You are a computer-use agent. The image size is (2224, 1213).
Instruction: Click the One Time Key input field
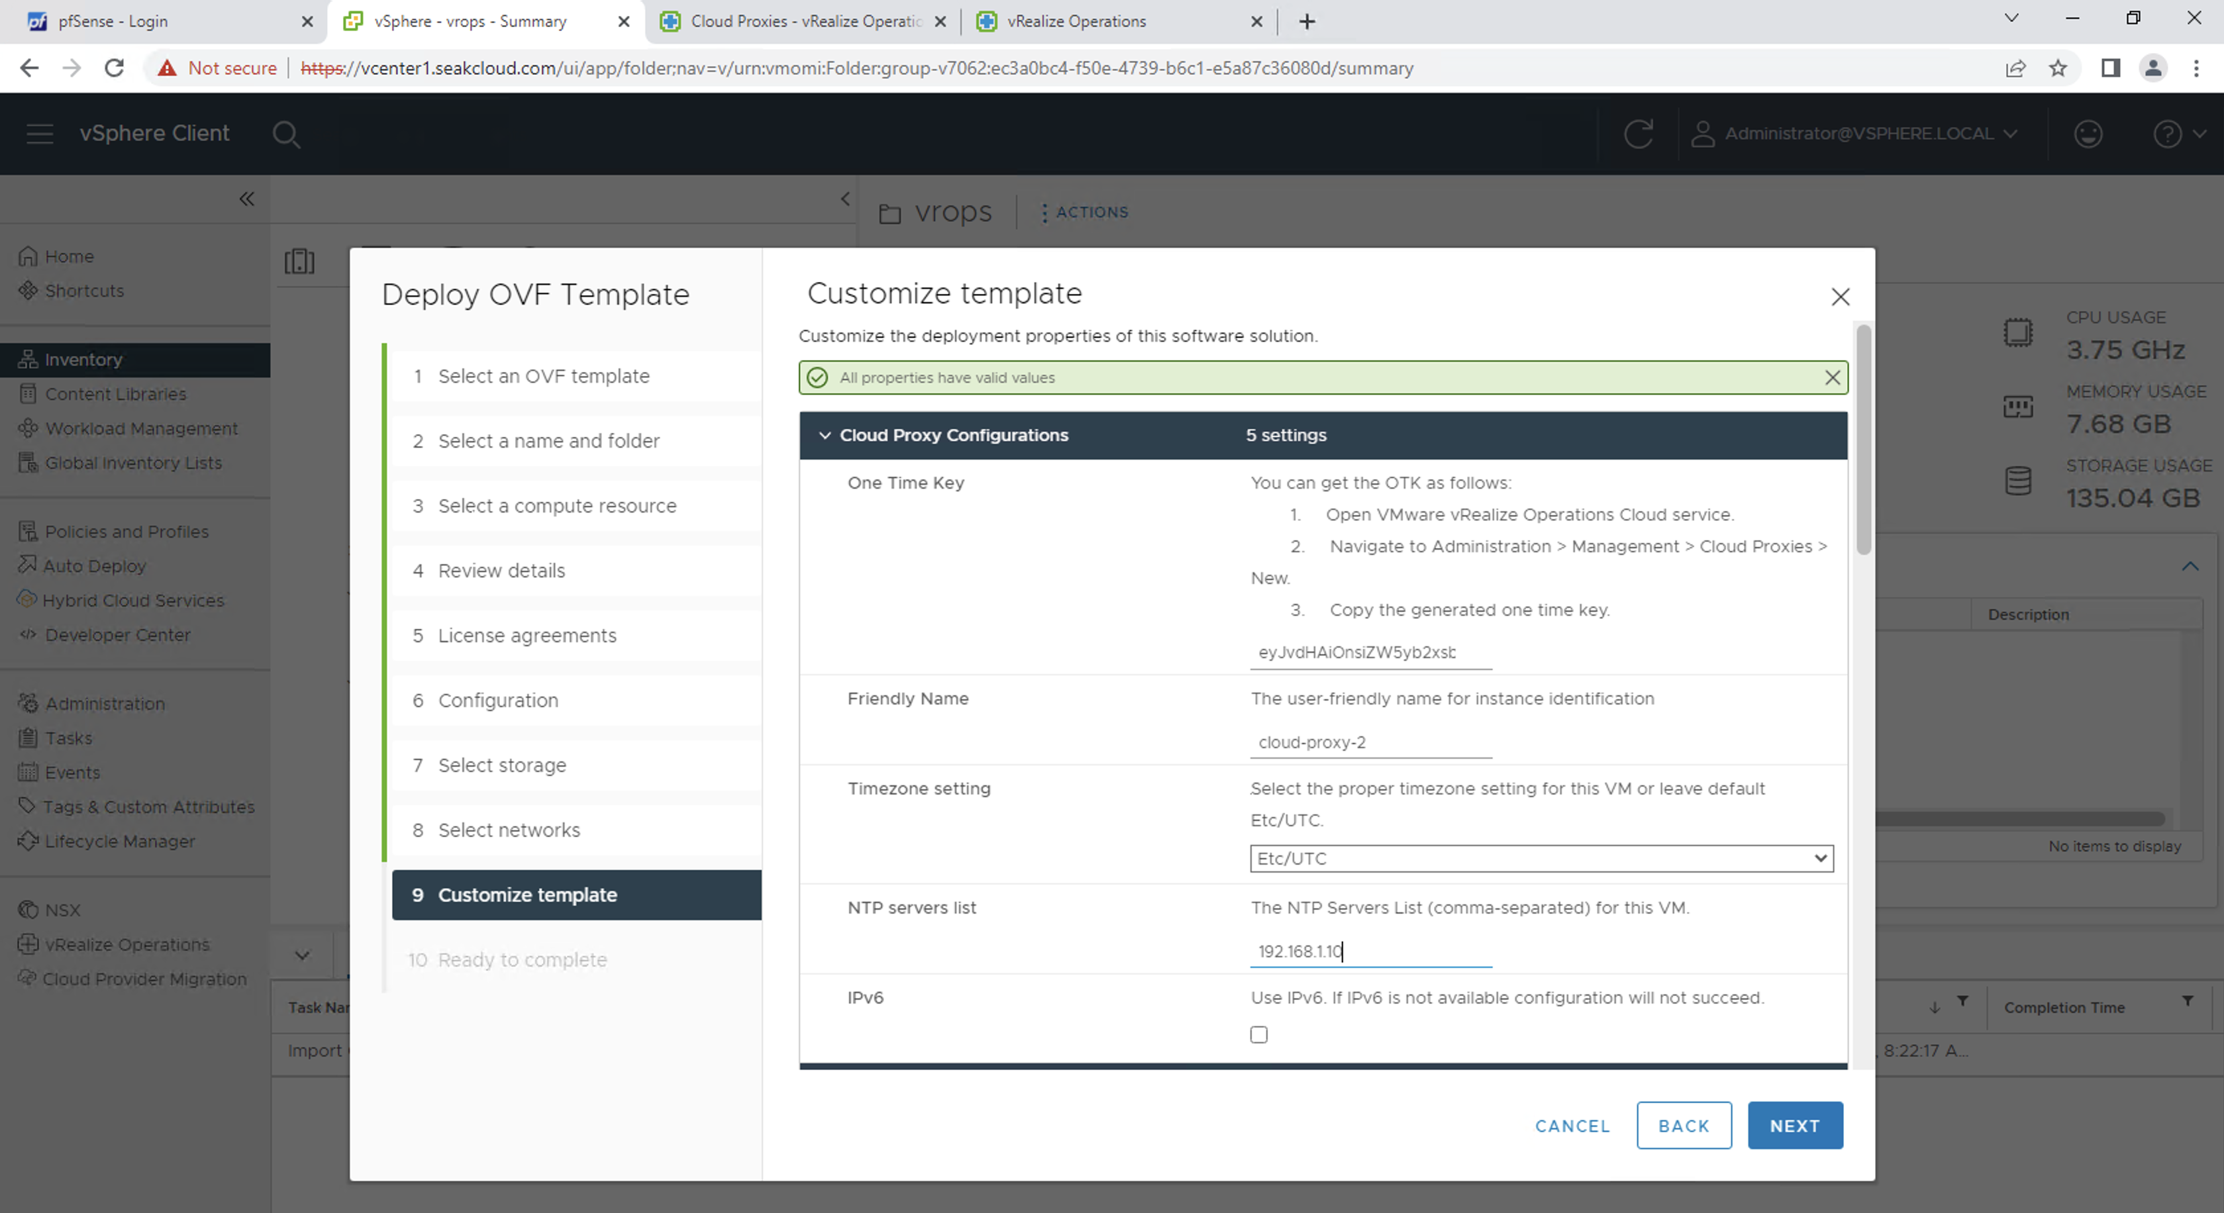1370,653
